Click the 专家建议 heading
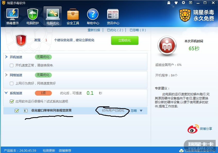 pyautogui.click(x=162, y=88)
